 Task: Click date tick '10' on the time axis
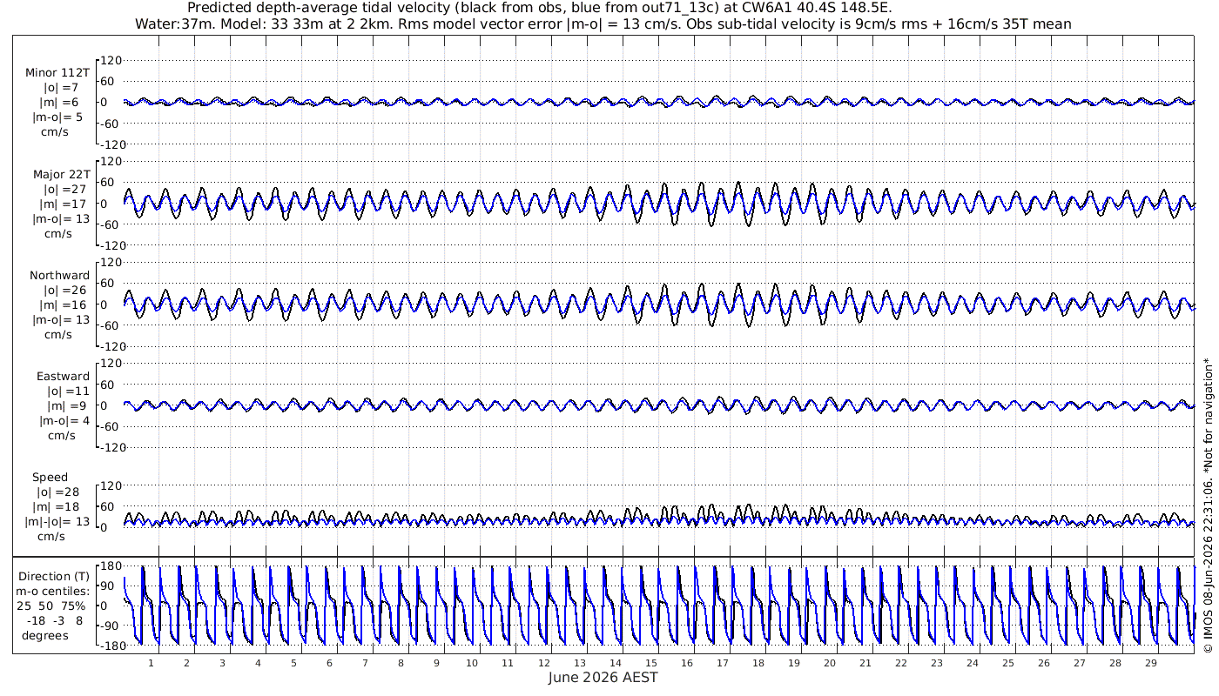coord(473,662)
